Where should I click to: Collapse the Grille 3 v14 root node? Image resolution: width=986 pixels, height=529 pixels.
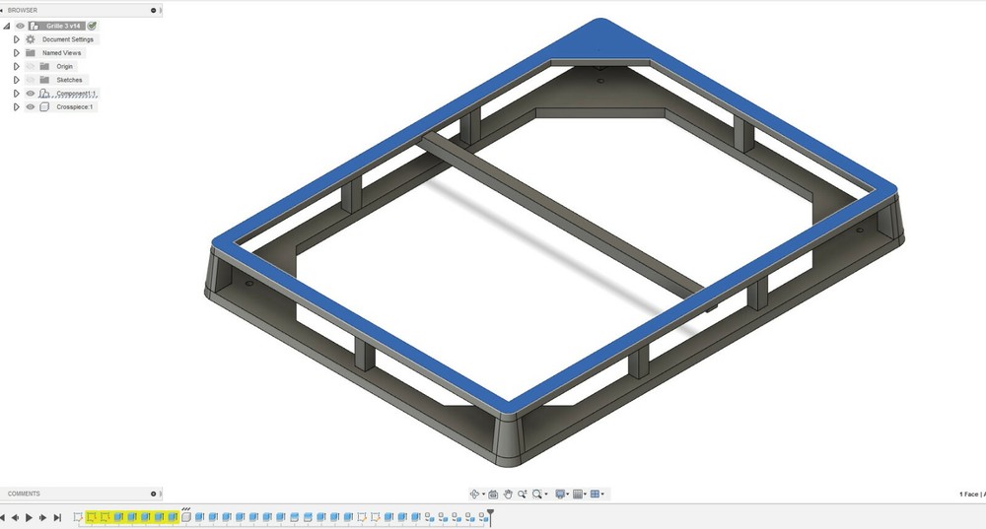[6, 26]
